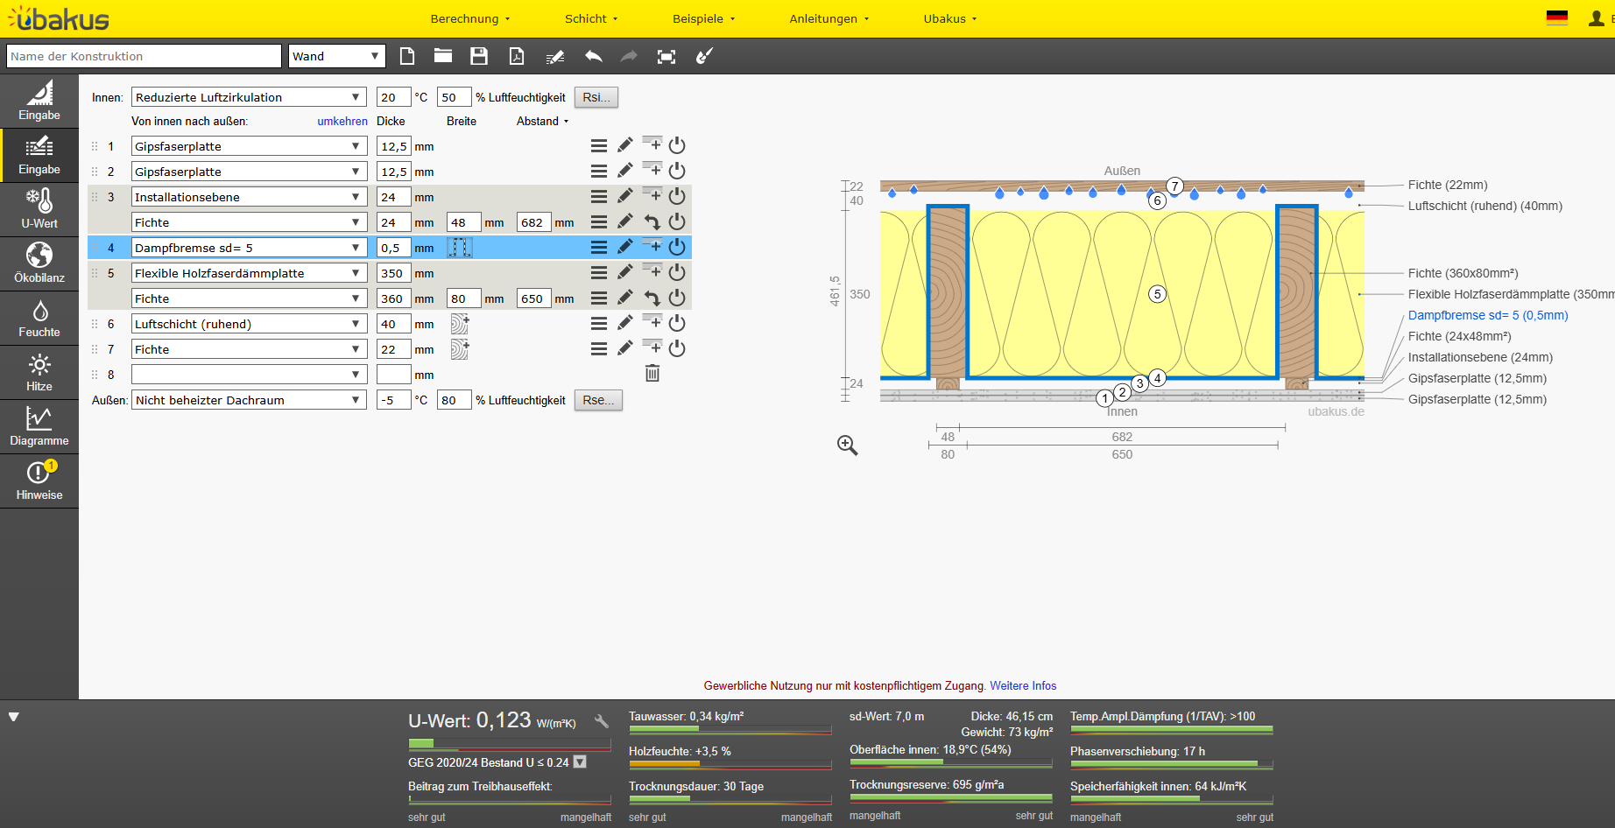Viewport: 1615px width, 828px height.
Task: Toggle power for layer 3 Installationsebene
Action: pyautogui.click(x=677, y=196)
